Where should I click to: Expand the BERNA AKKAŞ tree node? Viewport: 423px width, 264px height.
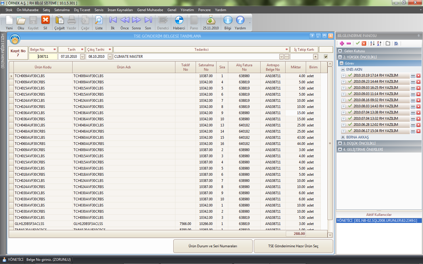(x=343, y=137)
